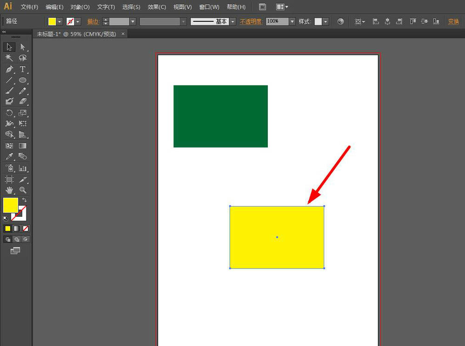Screen dimensions: 465x346
Task: Select the Type tool
Action: [22, 69]
